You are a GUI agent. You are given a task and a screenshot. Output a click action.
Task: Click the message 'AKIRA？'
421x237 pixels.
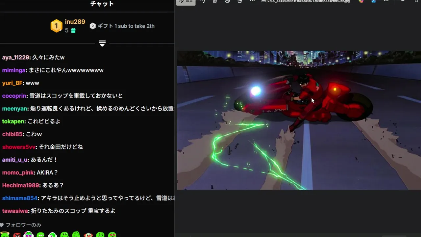point(47,172)
